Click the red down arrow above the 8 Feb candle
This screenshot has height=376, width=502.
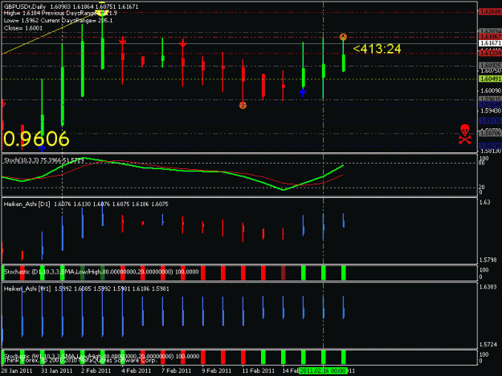[183, 43]
